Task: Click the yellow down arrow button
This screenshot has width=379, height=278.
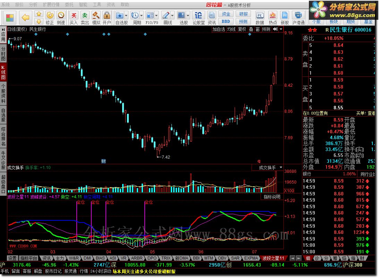Action: click(39, 22)
